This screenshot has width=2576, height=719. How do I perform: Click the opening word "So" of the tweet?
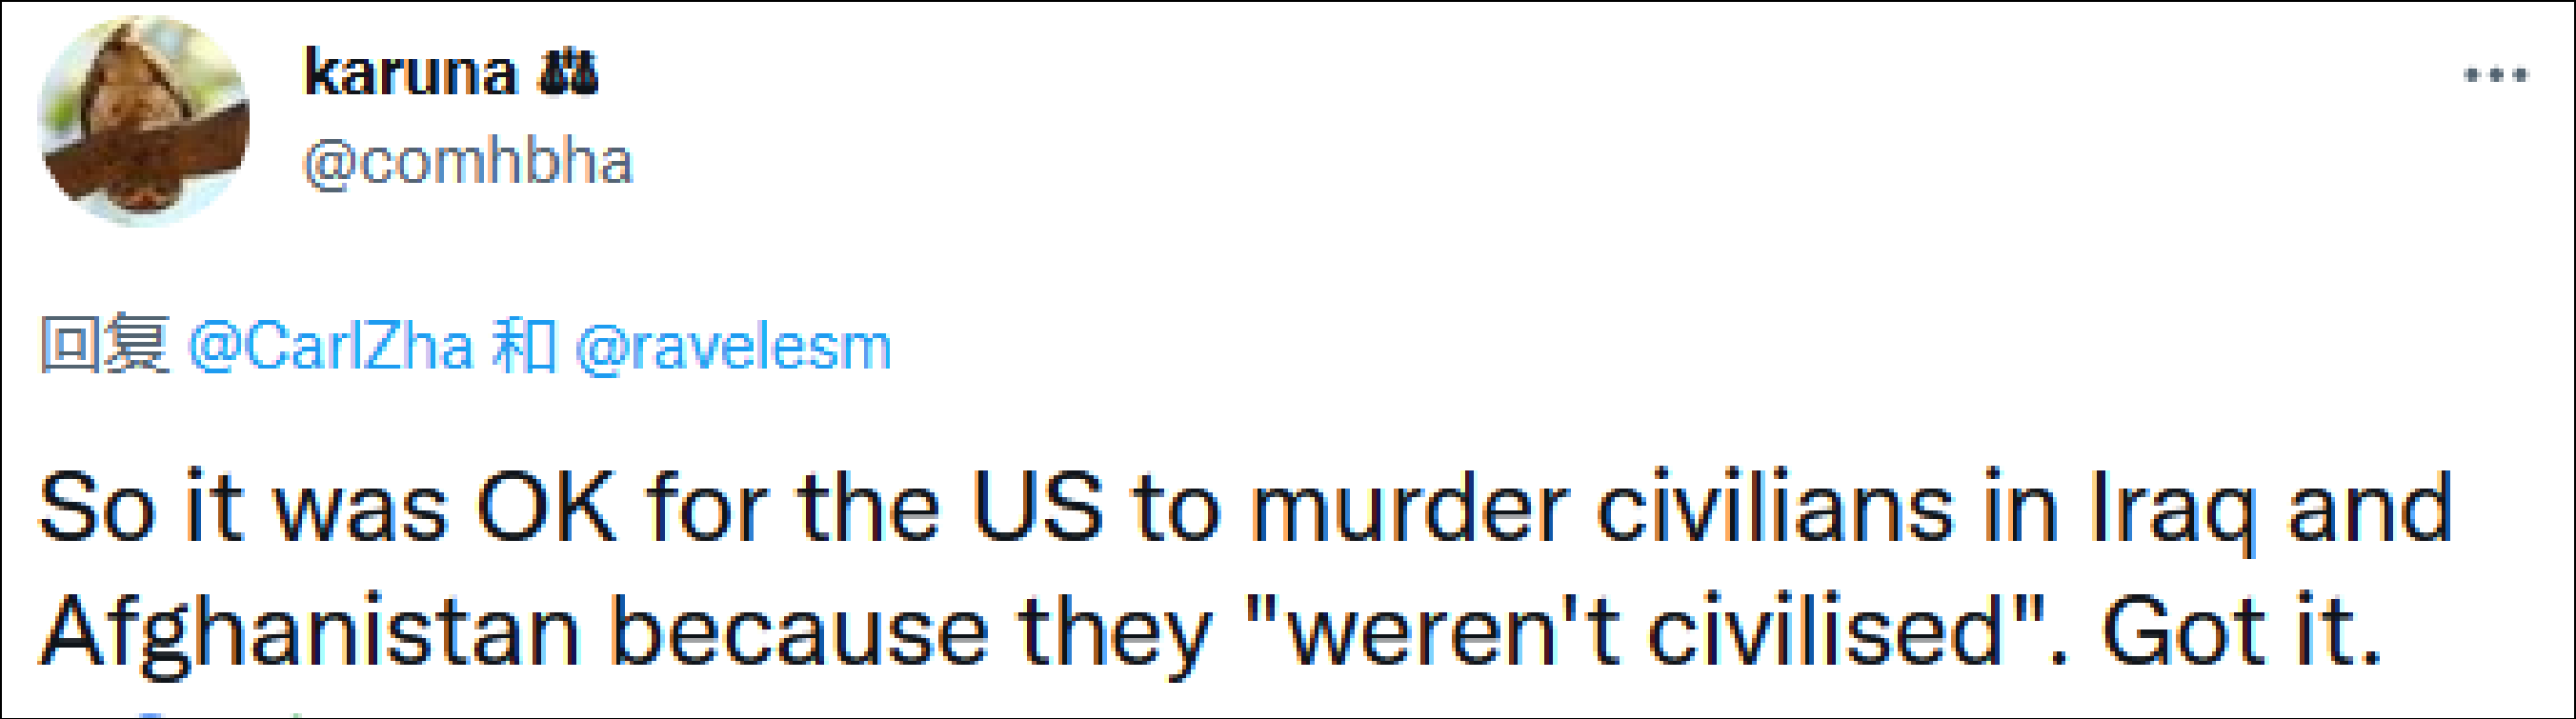point(97,508)
